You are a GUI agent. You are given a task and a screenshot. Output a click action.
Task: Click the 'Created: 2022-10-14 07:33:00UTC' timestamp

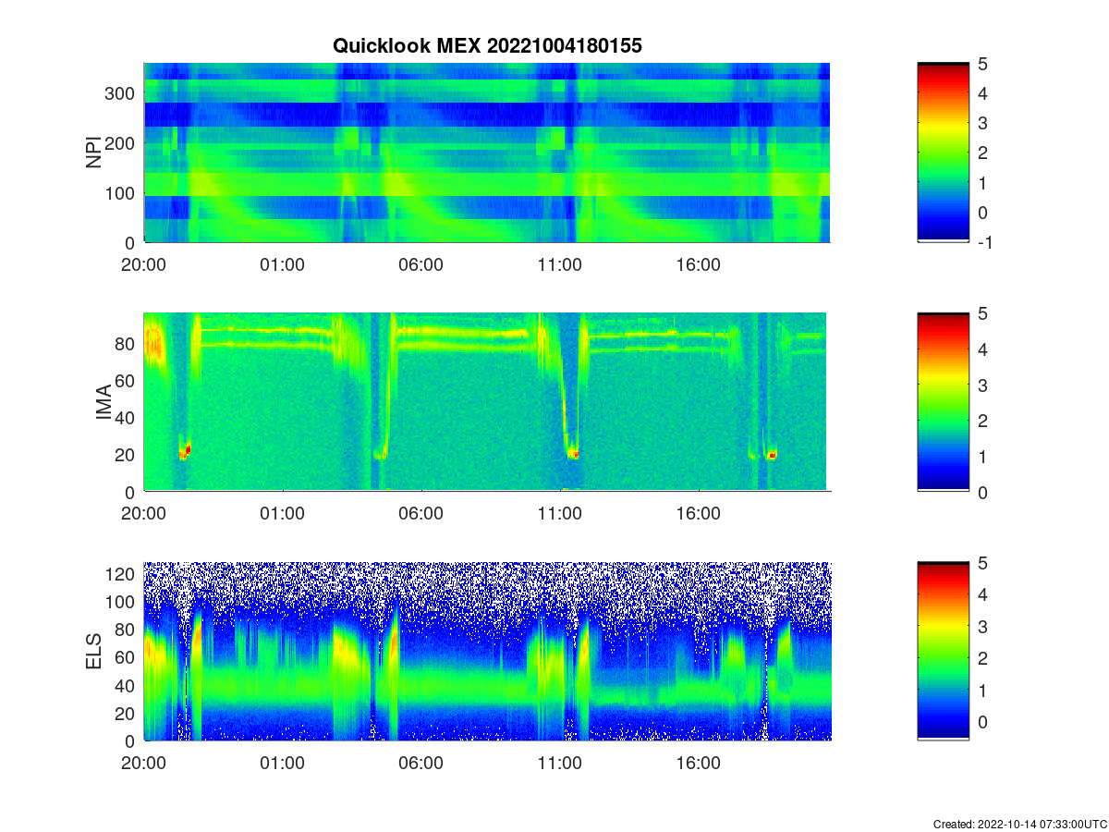(1020, 824)
